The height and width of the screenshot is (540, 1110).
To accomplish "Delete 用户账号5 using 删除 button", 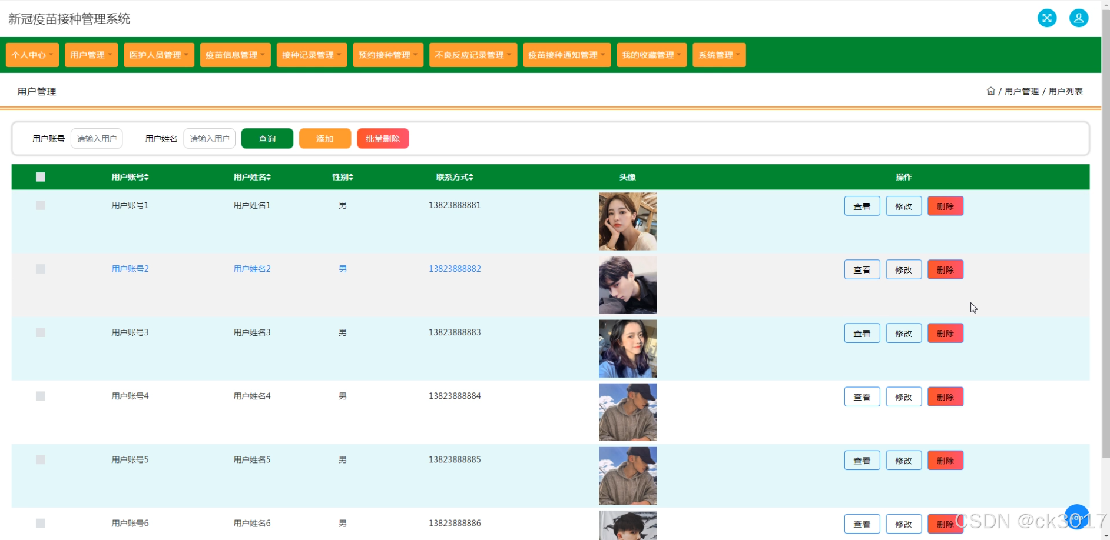I will coord(946,460).
